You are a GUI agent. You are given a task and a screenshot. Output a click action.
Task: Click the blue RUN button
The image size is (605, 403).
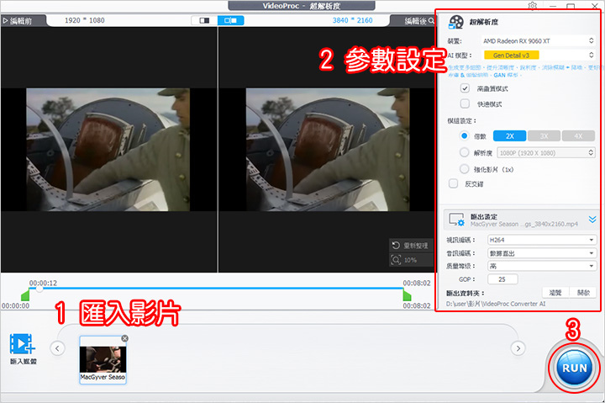(x=574, y=368)
